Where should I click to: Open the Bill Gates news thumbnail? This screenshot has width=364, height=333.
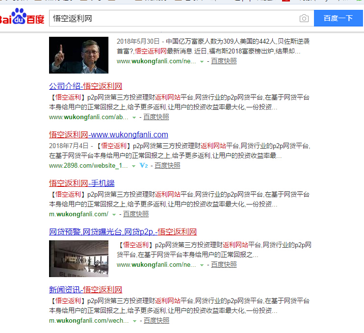pos(78,55)
